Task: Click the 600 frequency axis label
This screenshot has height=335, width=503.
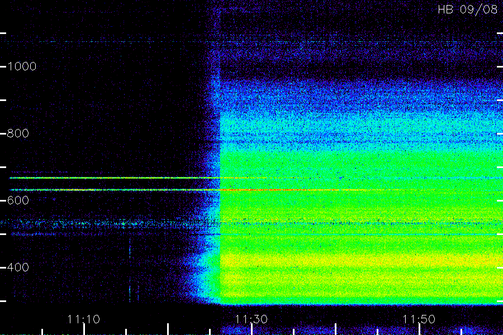Action: point(18,200)
